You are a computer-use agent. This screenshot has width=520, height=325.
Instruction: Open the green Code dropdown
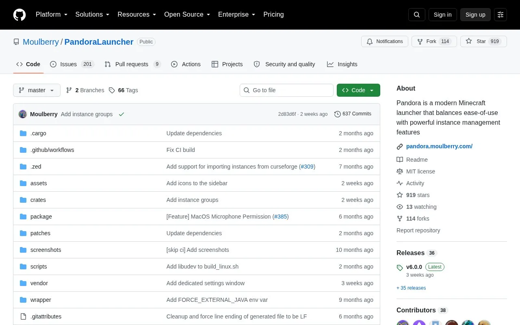[358, 90]
